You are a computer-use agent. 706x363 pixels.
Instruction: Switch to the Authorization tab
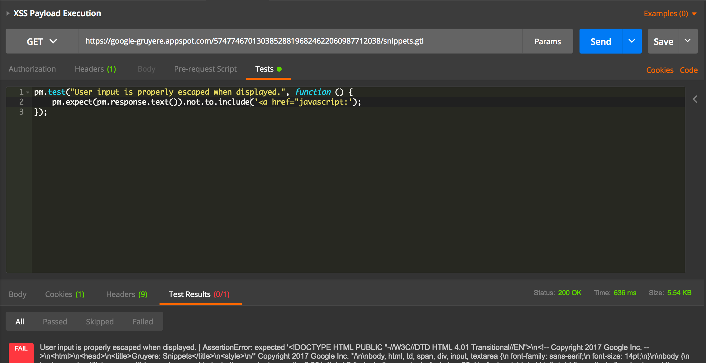tap(32, 69)
